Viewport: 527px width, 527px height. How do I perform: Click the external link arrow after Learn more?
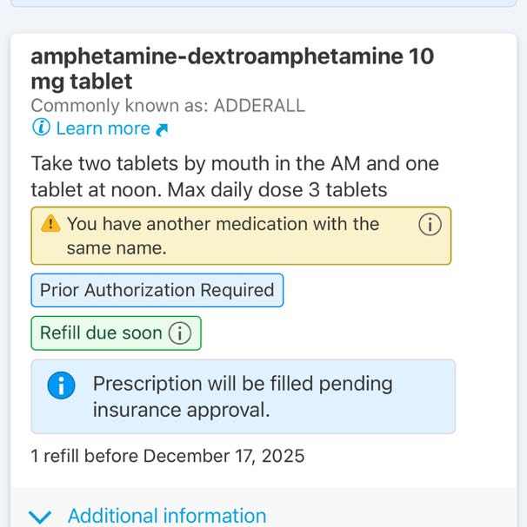162,129
